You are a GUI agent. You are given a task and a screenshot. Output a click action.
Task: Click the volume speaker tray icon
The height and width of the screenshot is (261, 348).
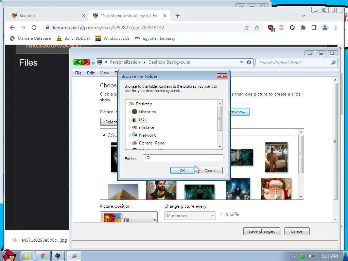(x=311, y=256)
